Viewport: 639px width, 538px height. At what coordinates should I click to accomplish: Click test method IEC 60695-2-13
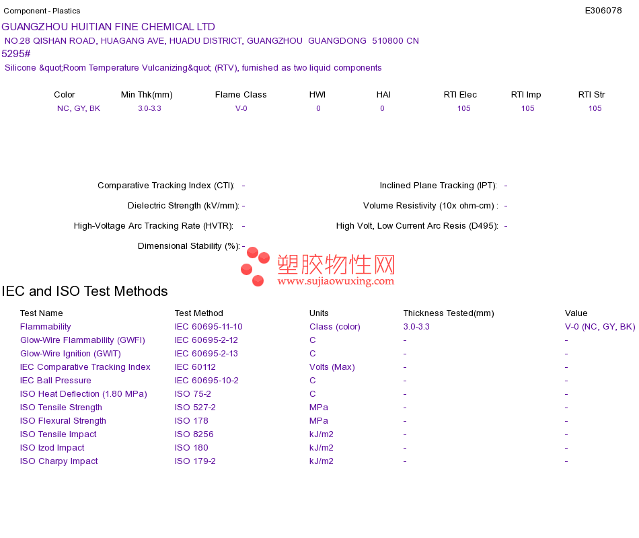click(206, 353)
